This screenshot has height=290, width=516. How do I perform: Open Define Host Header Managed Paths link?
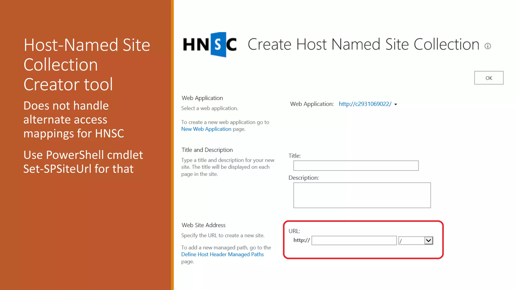point(222,254)
